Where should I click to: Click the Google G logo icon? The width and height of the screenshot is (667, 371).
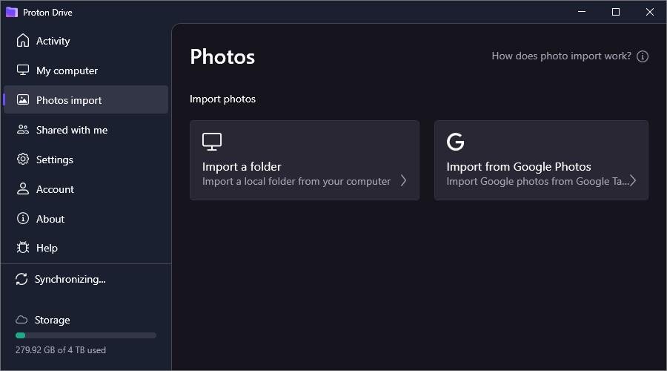coord(455,141)
